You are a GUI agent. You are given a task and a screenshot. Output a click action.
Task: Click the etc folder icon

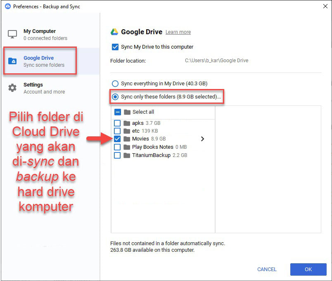pos(127,131)
